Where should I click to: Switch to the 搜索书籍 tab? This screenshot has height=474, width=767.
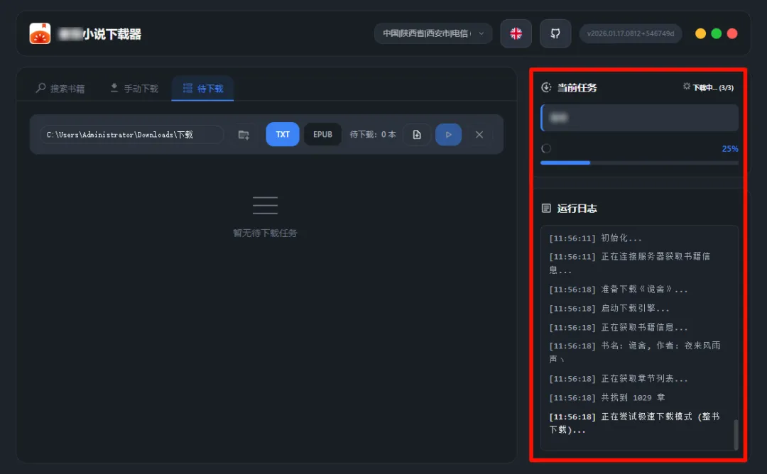click(60, 89)
